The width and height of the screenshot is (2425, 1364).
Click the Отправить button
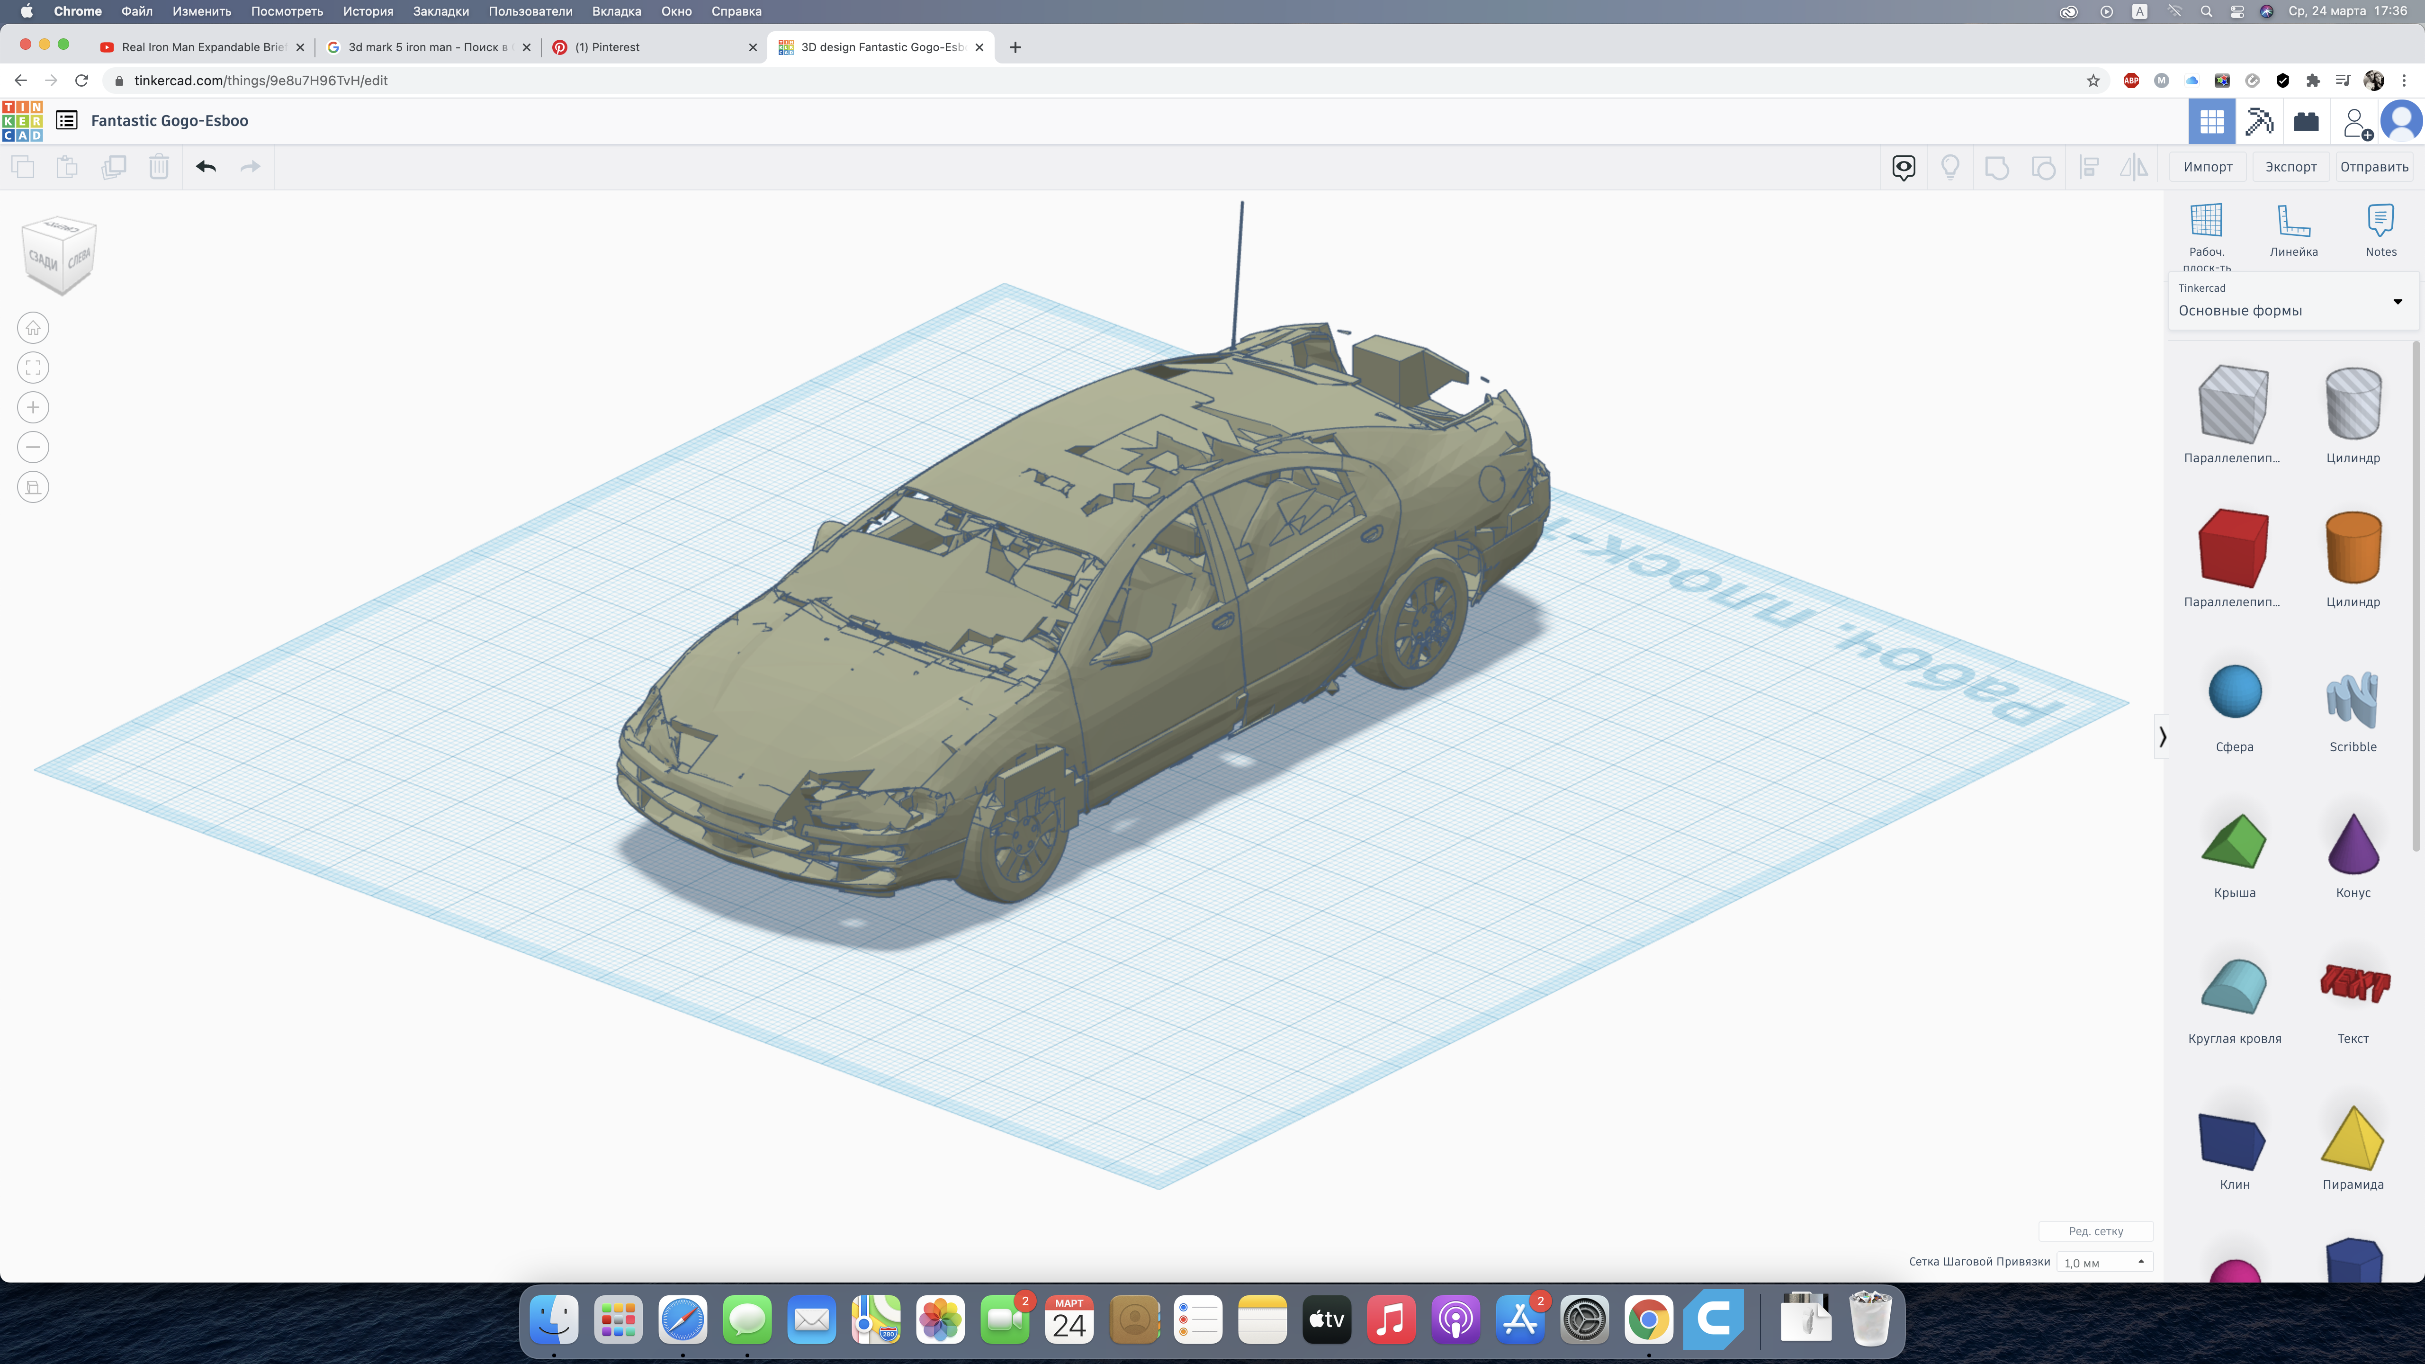(x=2374, y=167)
